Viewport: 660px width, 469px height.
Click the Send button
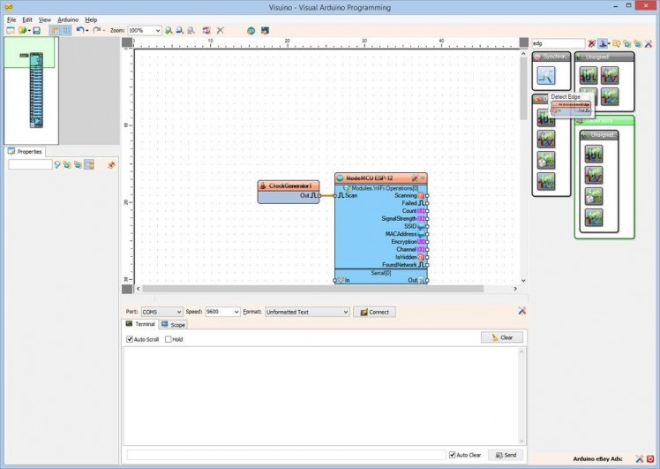(506, 455)
